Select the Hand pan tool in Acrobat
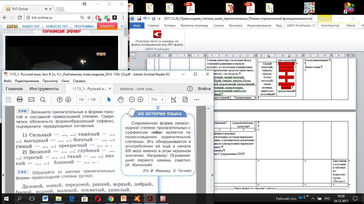This screenshot has height=204, width=364. 121,100
